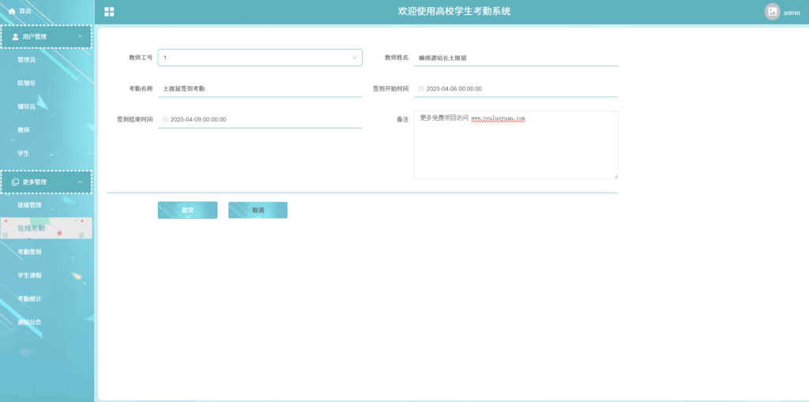Open the 管理员 menu item
Screen dimensions: 809x402
[26, 60]
